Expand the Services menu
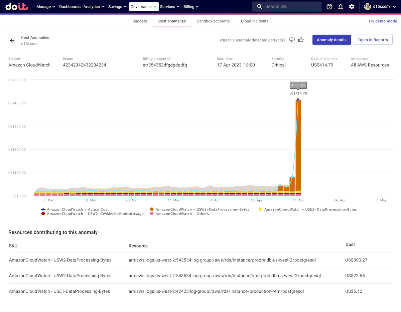Image resolution: width=401 pixels, height=312 pixels. point(170,7)
